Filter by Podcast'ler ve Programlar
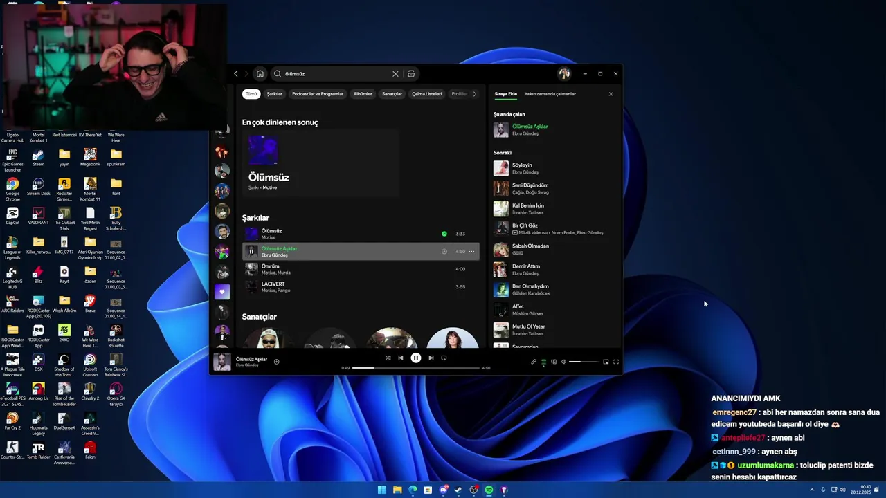This screenshot has width=886, height=498. click(x=318, y=94)
